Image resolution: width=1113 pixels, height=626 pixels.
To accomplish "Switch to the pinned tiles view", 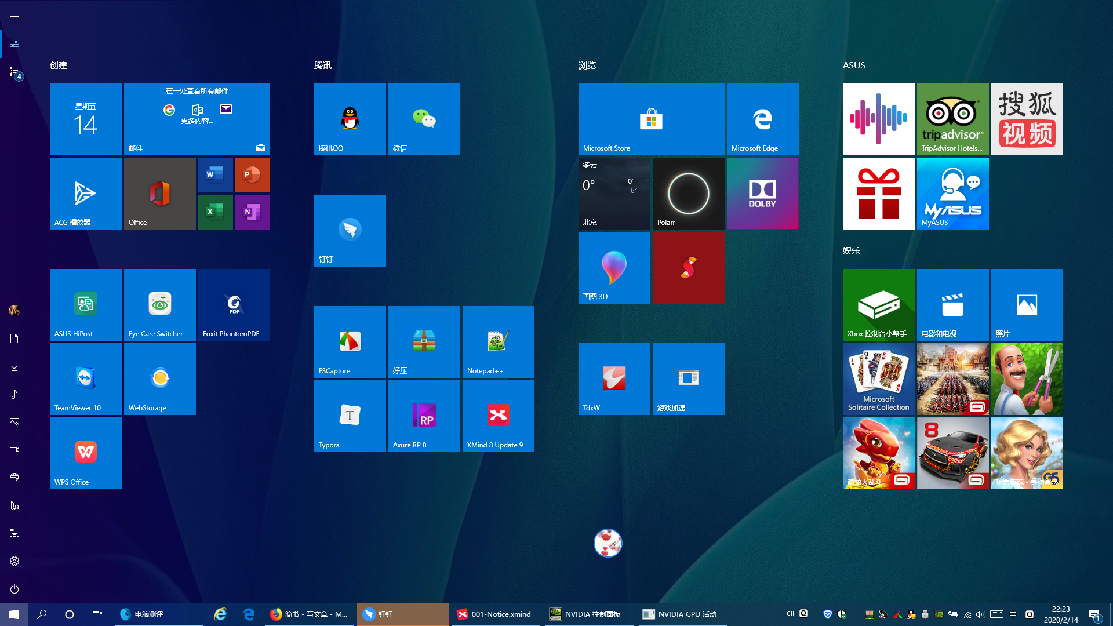I will pyautogui.click(x=14, y=44).
